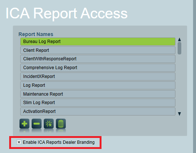Toggle Enable ICA Reports Dealer Branding checkbox
Image resolution: width=196 pixels, height=153 pixels.
pyautogui.click(x=19, y=142)
